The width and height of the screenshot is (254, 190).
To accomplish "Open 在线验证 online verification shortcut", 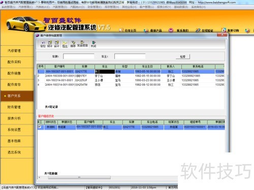I will (204, 30).
